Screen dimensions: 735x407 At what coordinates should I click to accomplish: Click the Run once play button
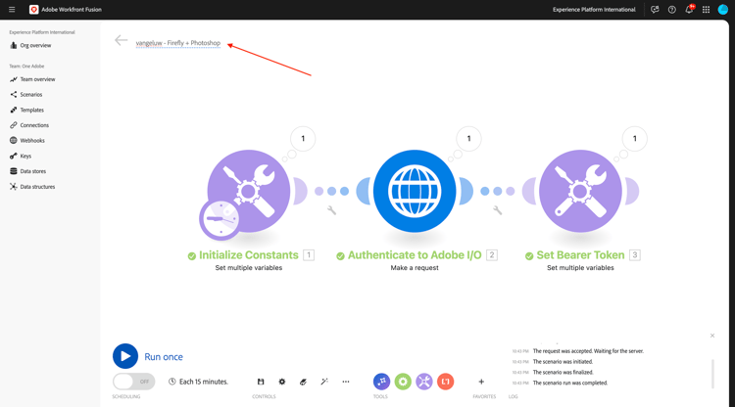point(125,356)
